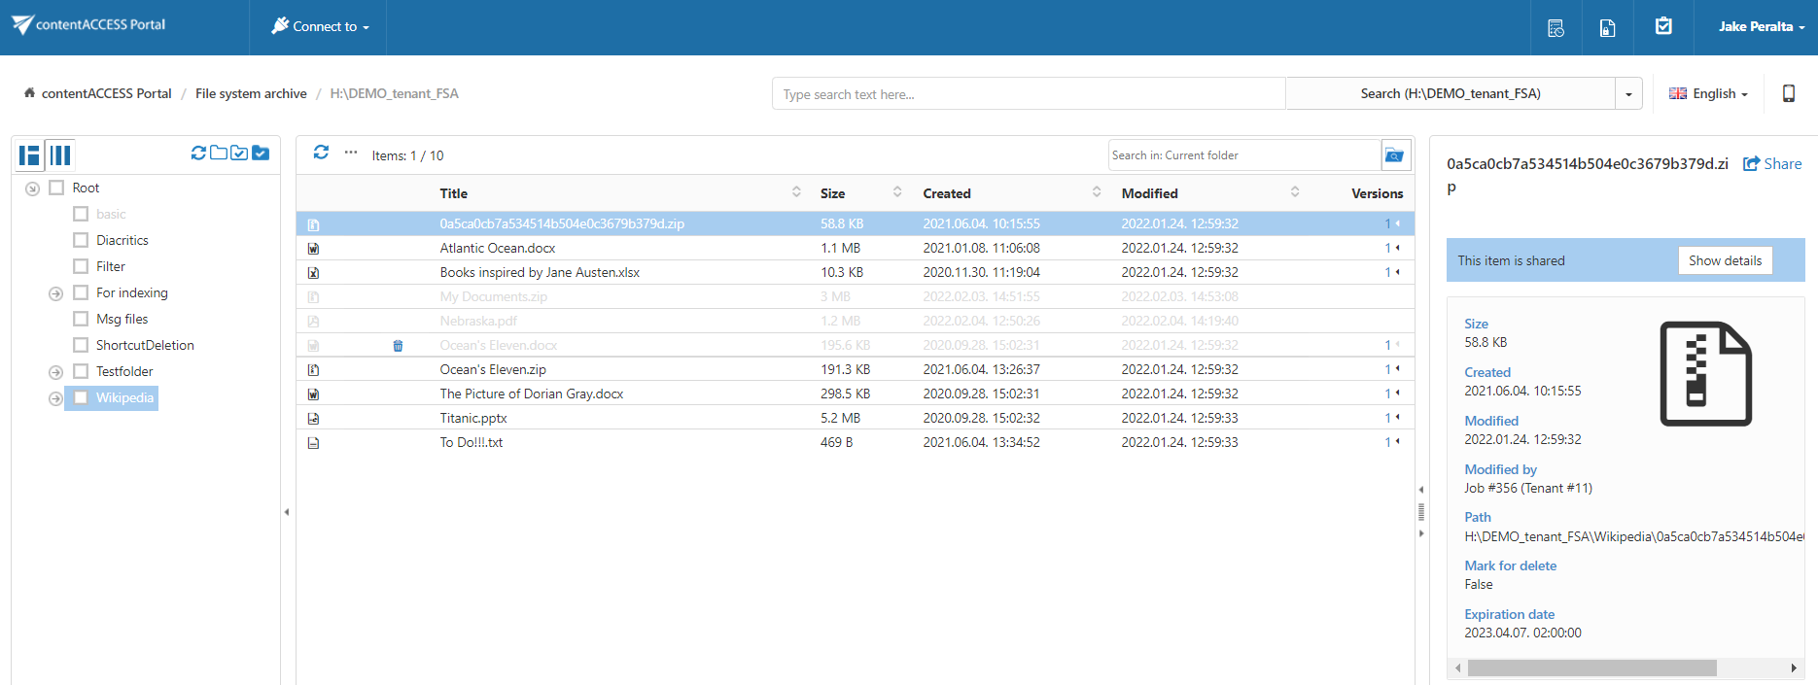
Task: Switch to the column layout view icon
Action: [x=60, y=155]
